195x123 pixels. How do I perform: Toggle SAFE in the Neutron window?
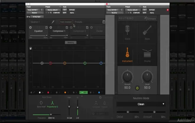tap(64, 13)
